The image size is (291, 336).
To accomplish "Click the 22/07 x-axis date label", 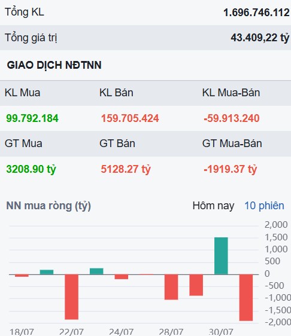I will (71, 332).
